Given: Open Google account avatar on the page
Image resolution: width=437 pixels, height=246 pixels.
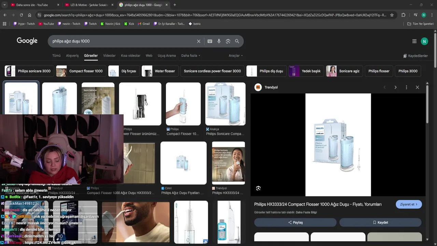Looking at the screenshot, I should 424,41.
